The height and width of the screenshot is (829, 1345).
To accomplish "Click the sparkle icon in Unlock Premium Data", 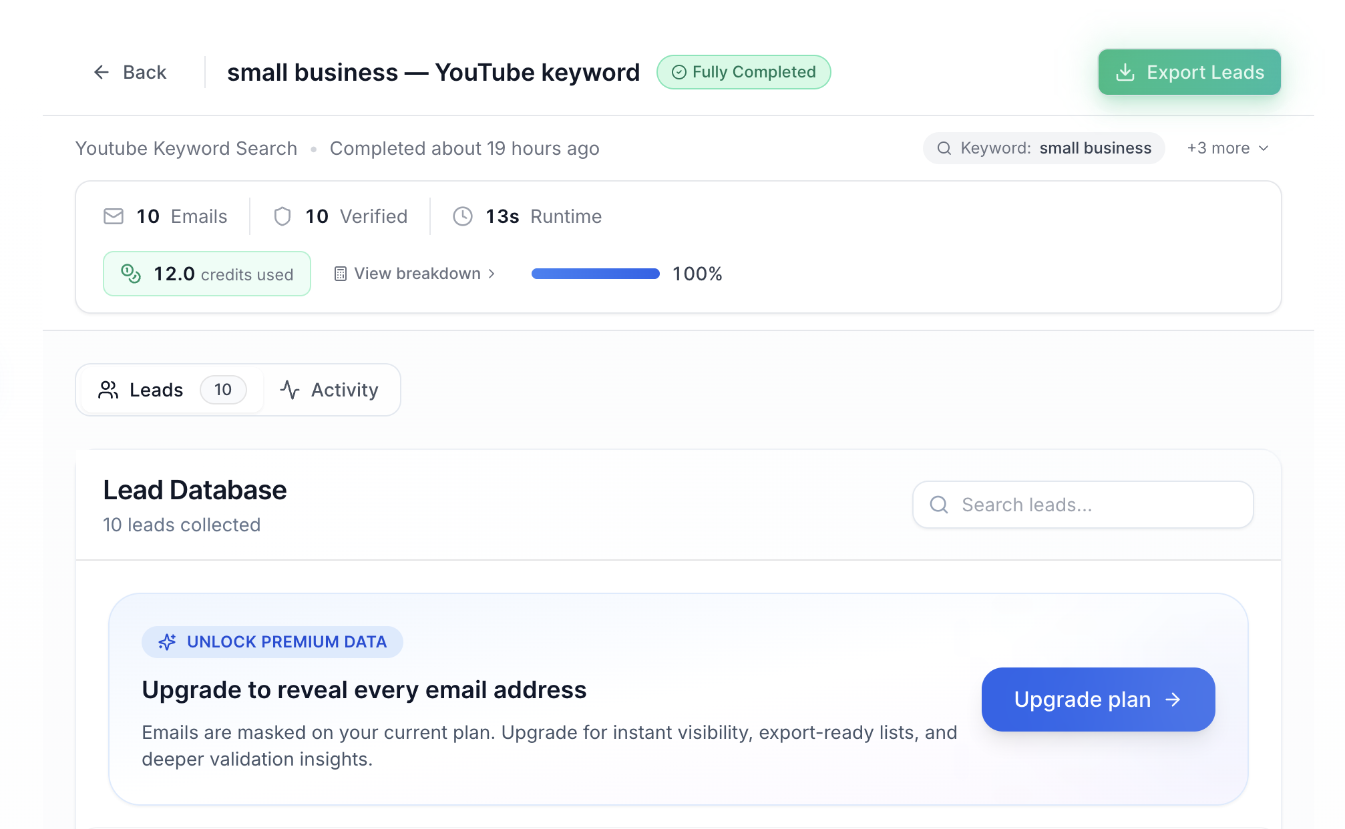I will coord(167,642).
